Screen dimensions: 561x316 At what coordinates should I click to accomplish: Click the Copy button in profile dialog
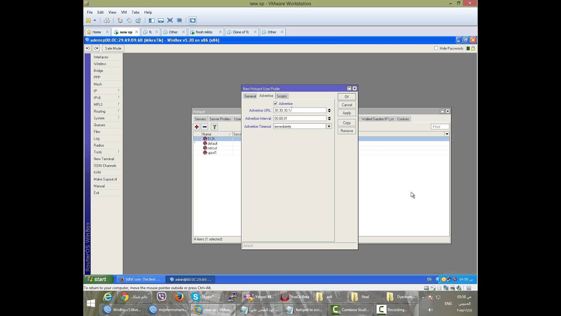click(x=347, y=123)
